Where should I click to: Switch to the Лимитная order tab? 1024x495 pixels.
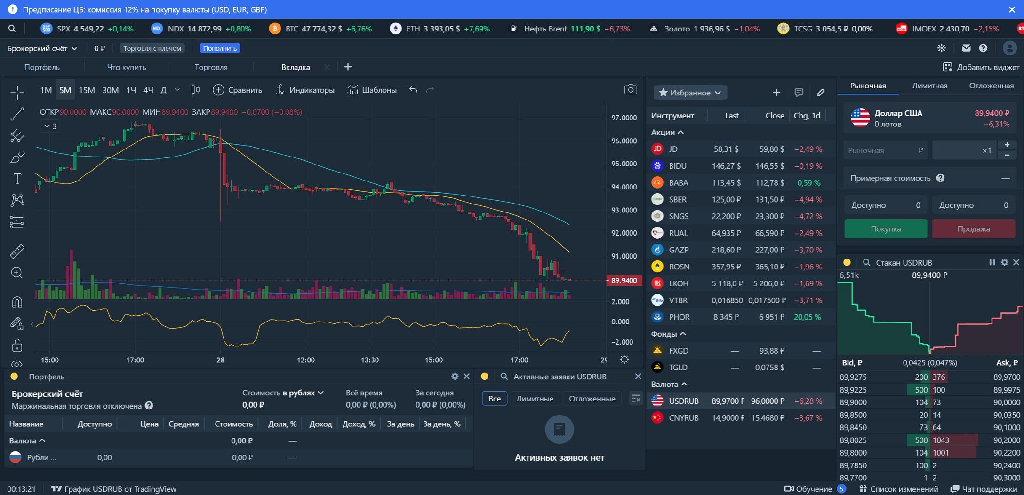tap(929, 86)
